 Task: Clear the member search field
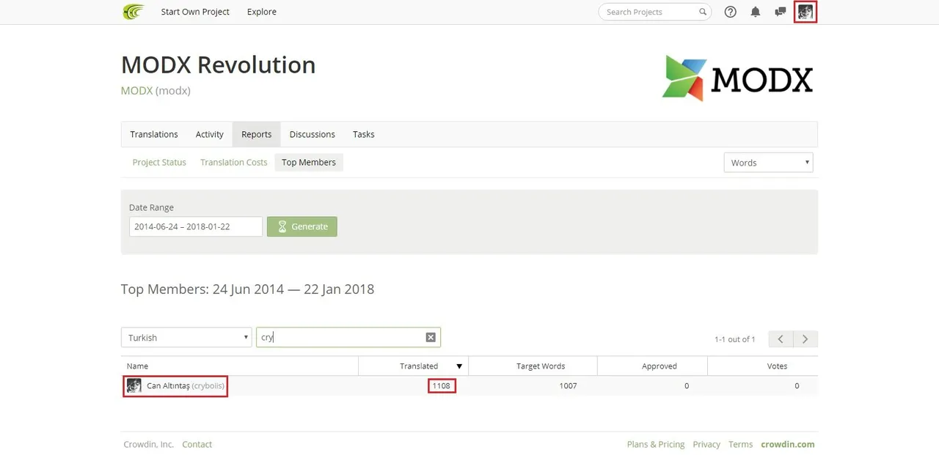[x=431, y=337]
